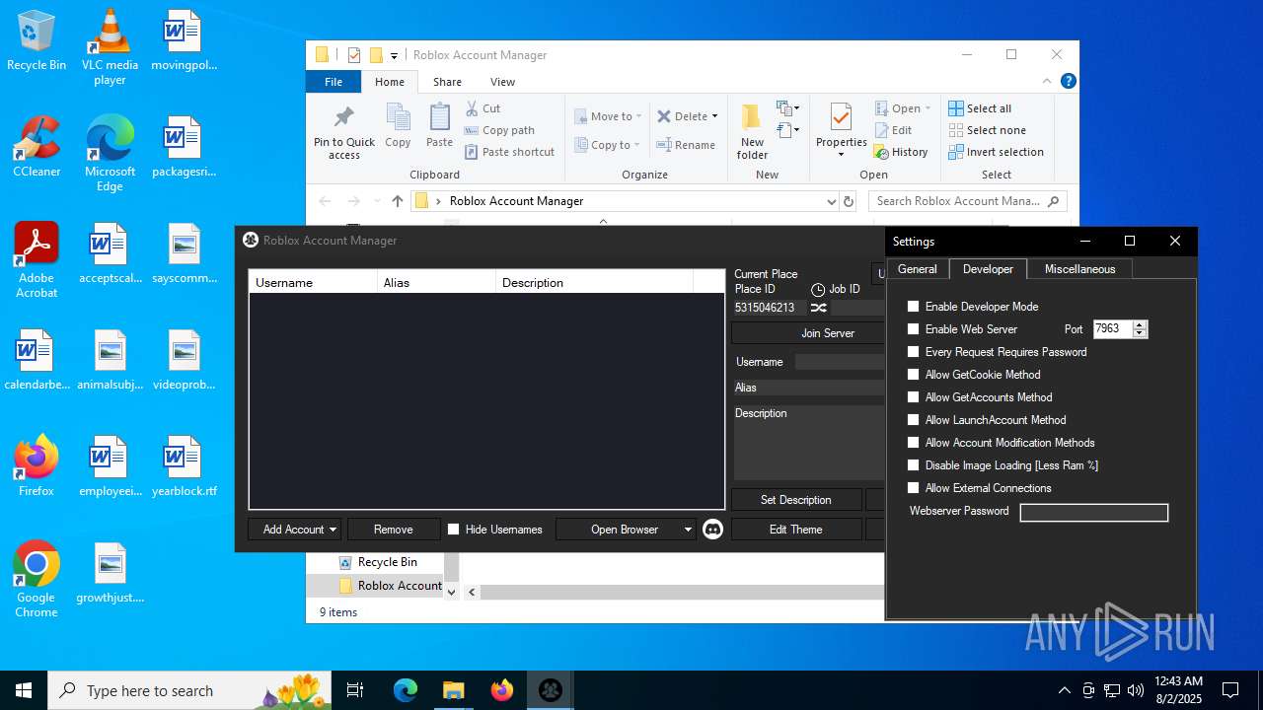Click the Set Description button
The image size is (1263, 710).
coord(795,500)
